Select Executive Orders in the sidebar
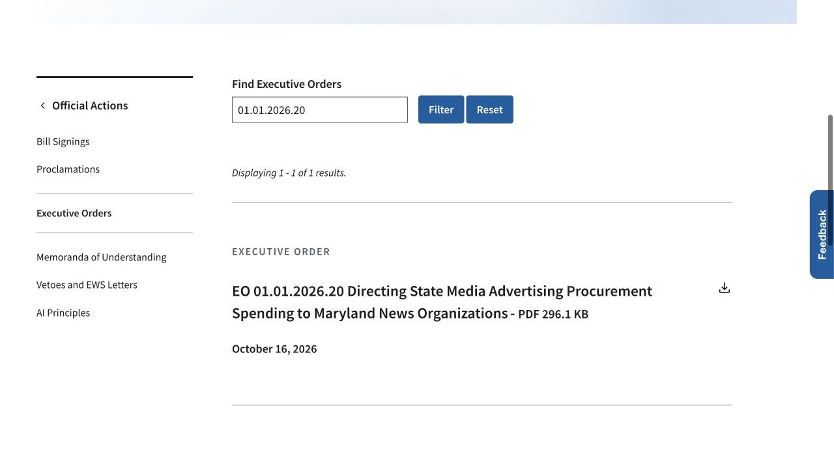834x469 pixels. tap(74, 213)
